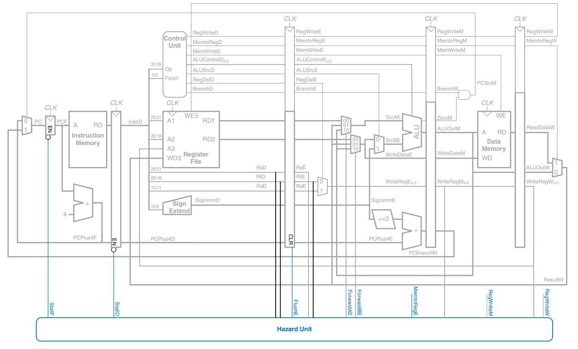
Task: Select the Data Memory block
Action: [x=494, y=139]
